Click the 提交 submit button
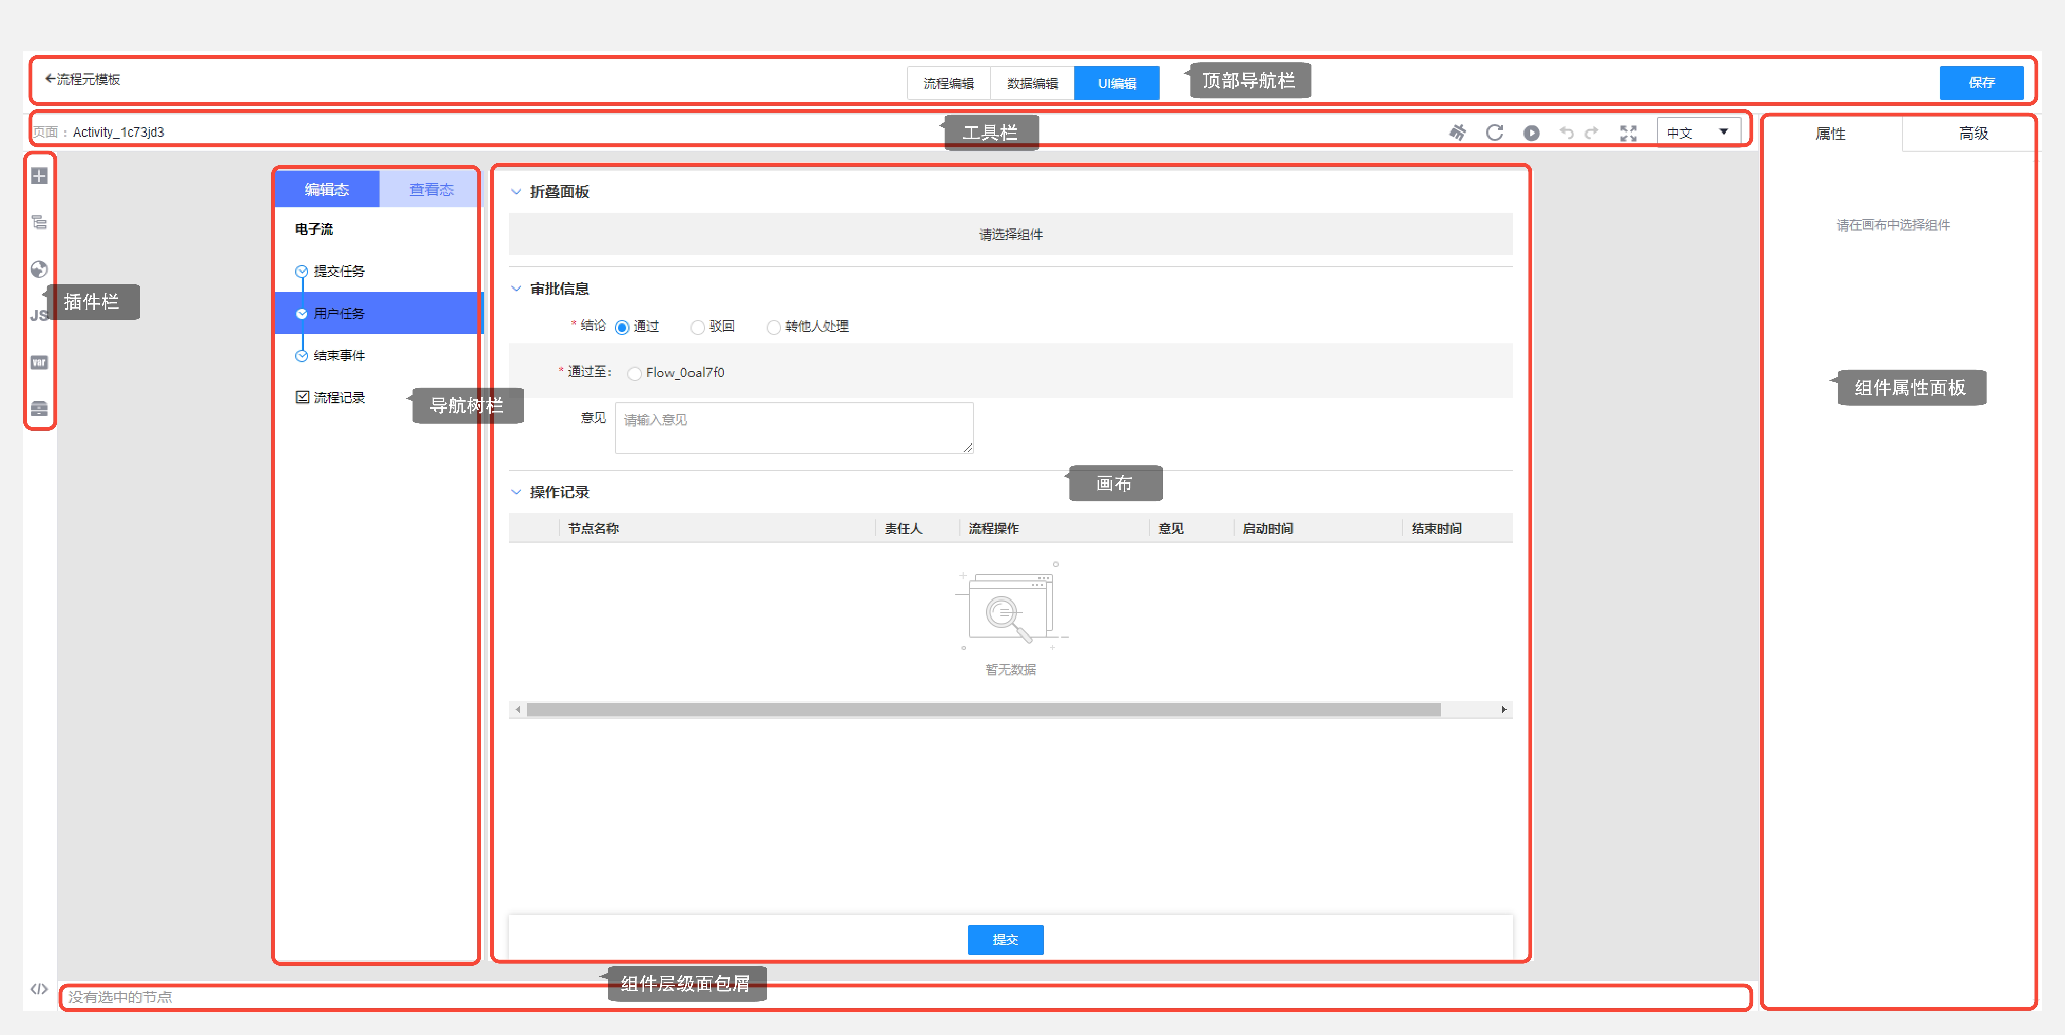2065x1035 pixels. point(1005,939)
